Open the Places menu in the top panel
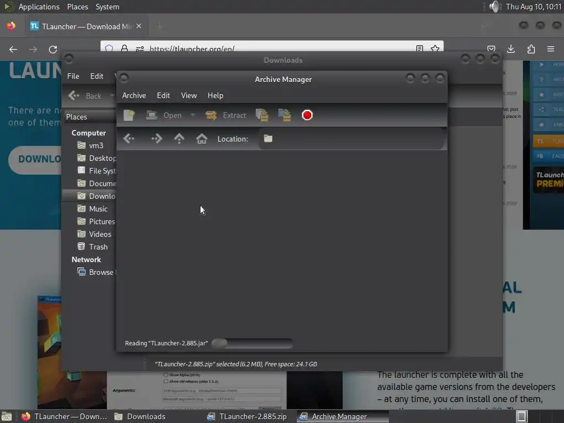The image size is (564, 423). (x=77, y=7)
